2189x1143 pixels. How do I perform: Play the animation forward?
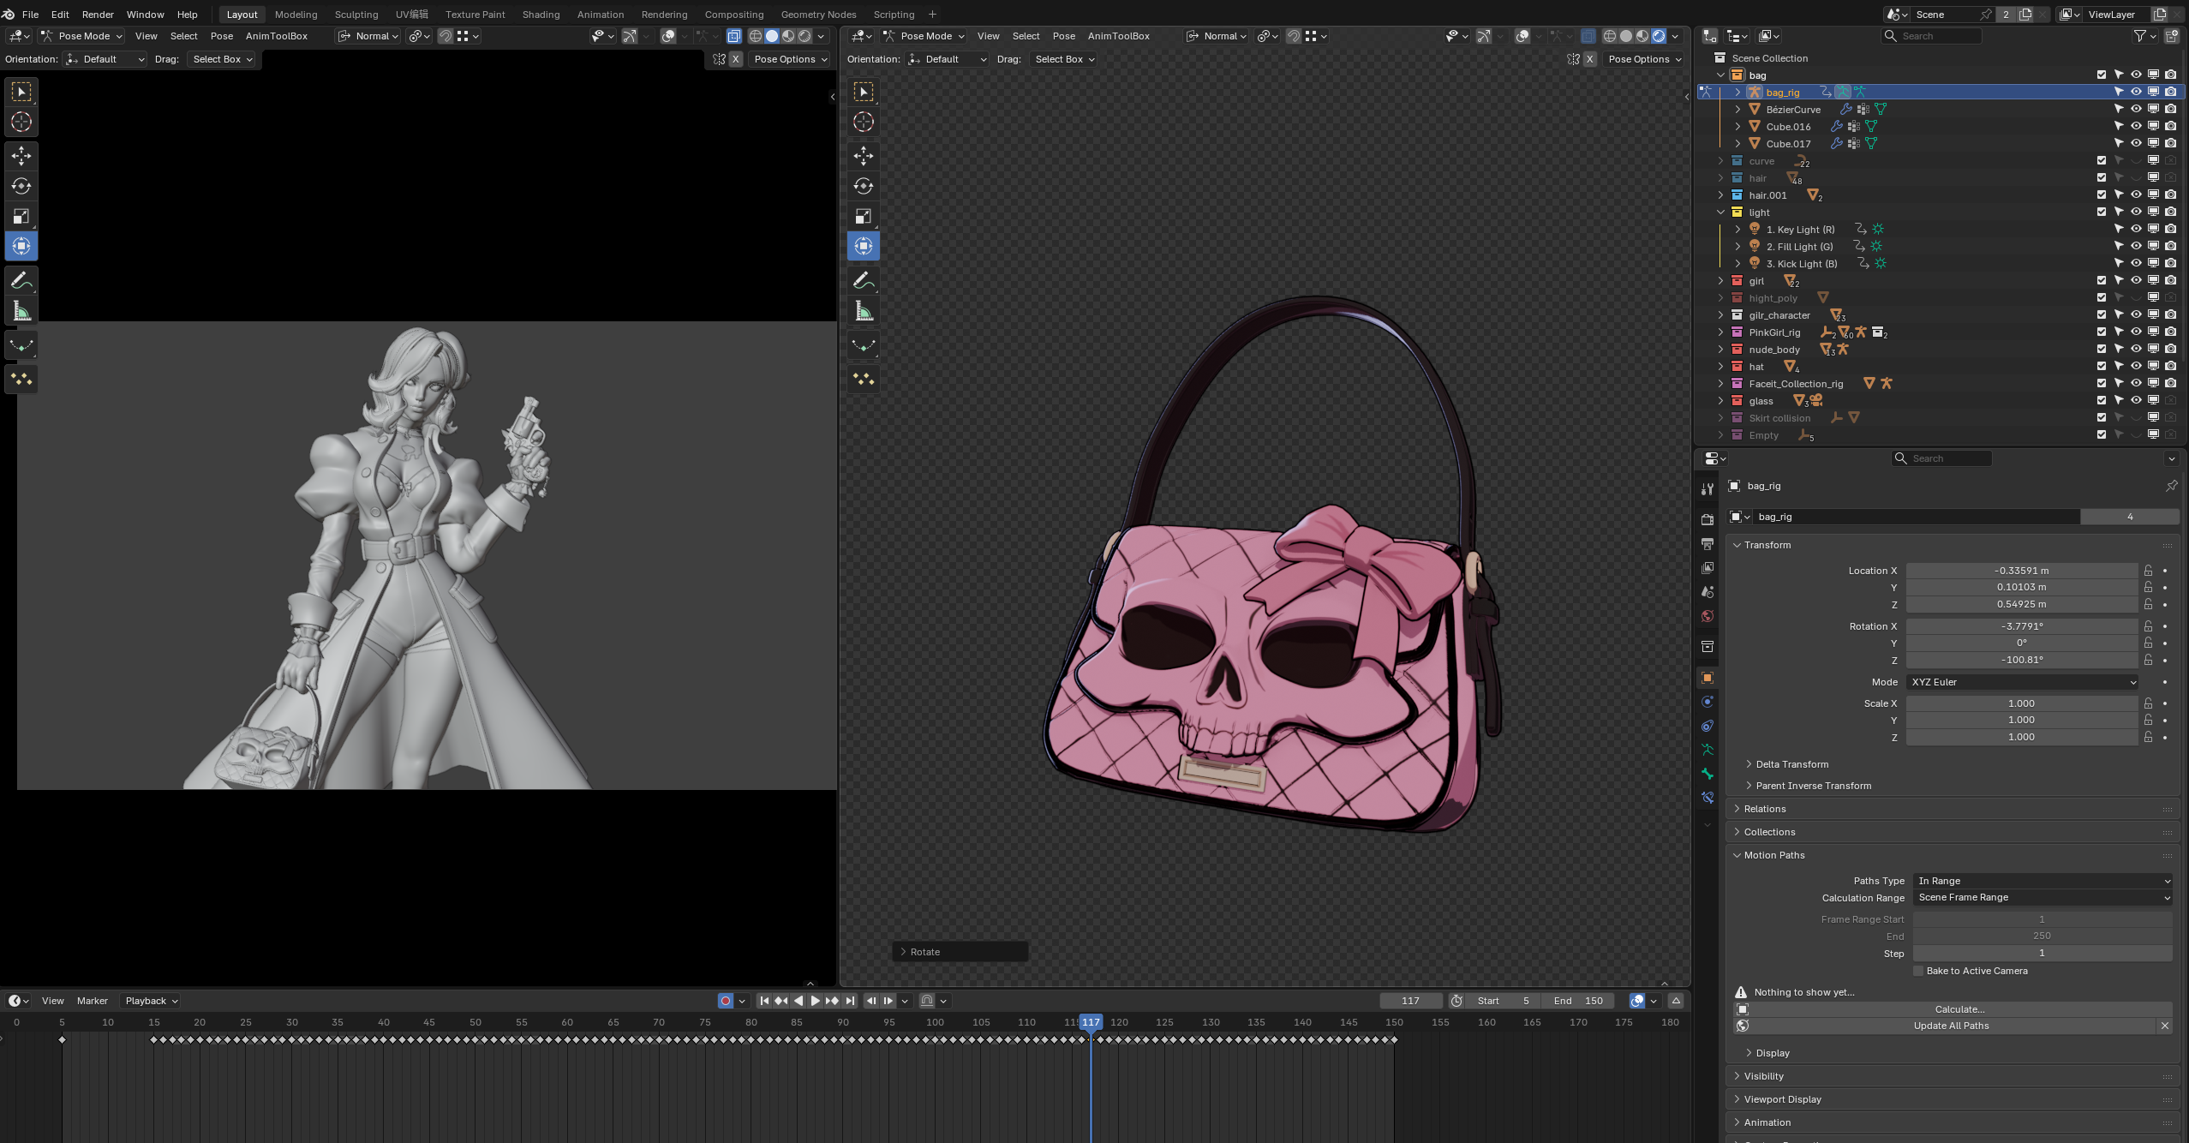click(815, 1001)
